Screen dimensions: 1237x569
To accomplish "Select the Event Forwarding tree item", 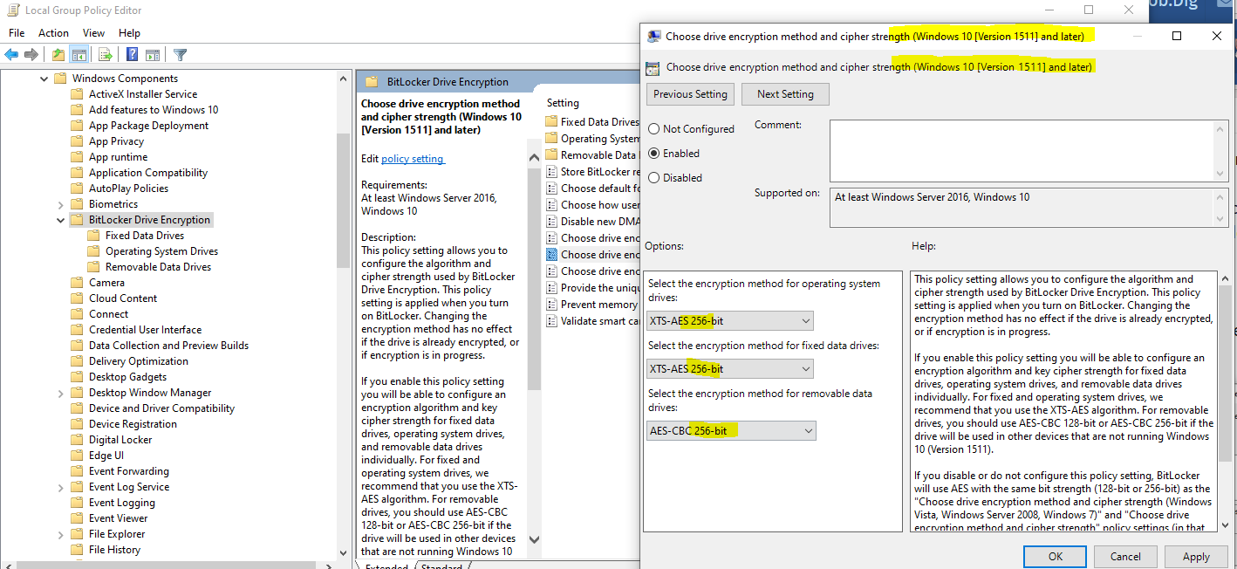I will point(129,471).
